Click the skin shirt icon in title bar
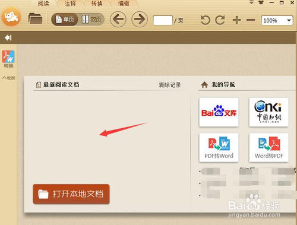The width and height of the screenshot is (297, 225). click(x=261, y=2)
